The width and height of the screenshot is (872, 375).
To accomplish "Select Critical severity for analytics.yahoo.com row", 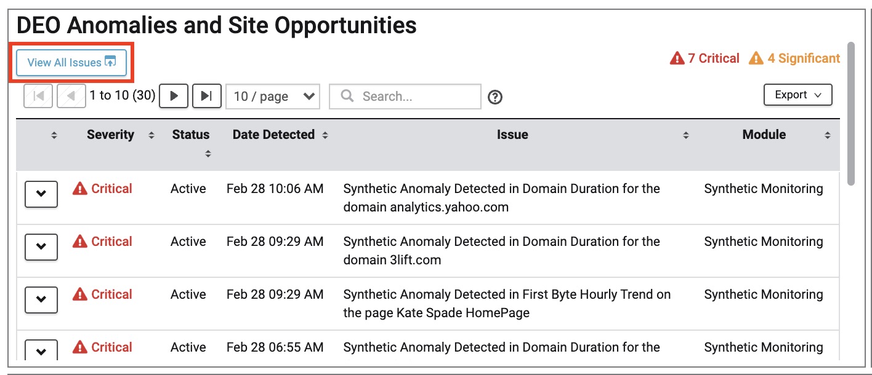I will 102,189.
